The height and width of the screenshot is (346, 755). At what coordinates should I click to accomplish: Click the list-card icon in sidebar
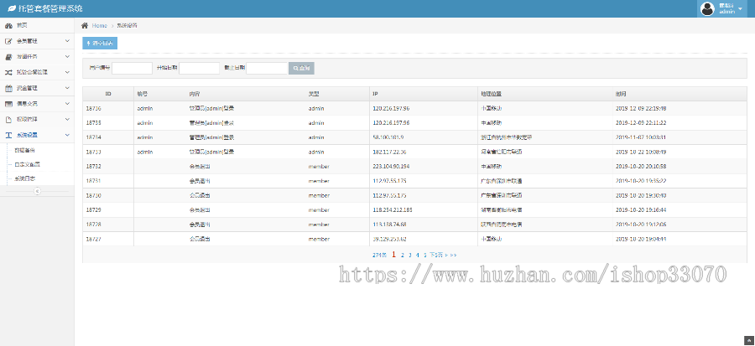8,104
